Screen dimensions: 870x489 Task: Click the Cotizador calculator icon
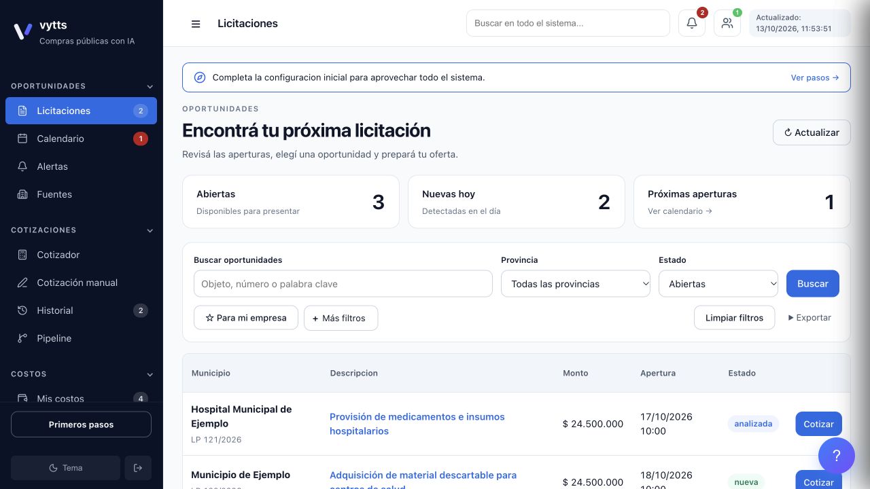click(x=22, y=255)
